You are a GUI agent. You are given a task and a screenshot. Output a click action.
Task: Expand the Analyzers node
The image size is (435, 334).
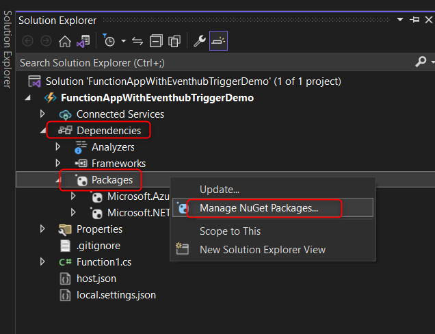click(58, 147)
